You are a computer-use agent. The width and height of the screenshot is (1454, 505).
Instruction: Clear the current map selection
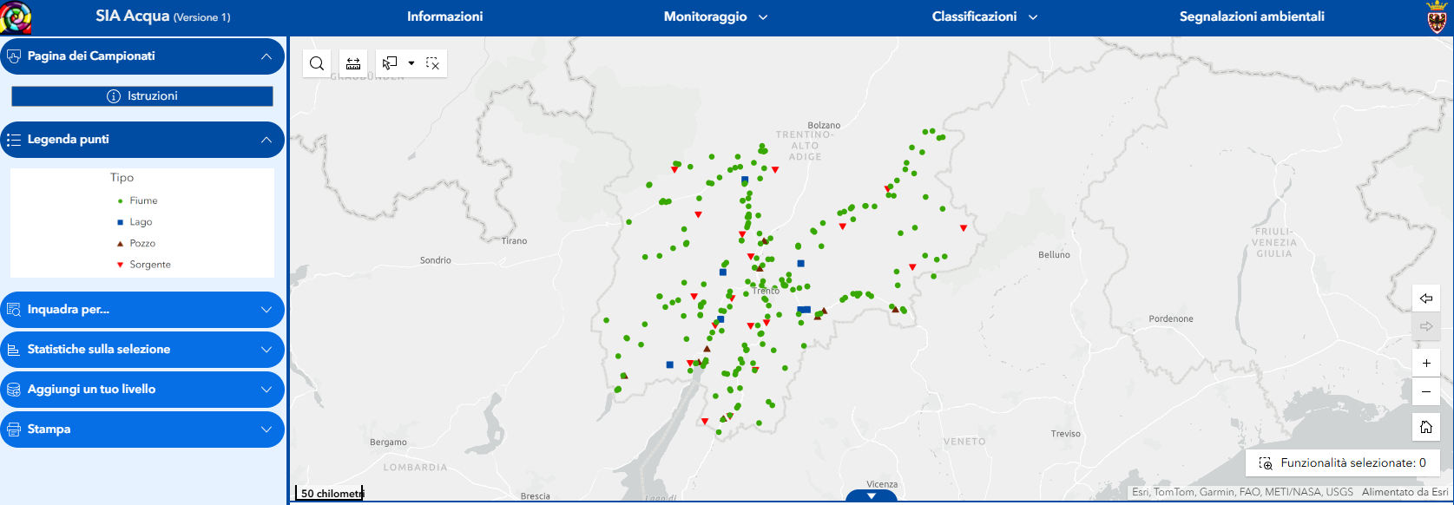[x=432, y=63]
